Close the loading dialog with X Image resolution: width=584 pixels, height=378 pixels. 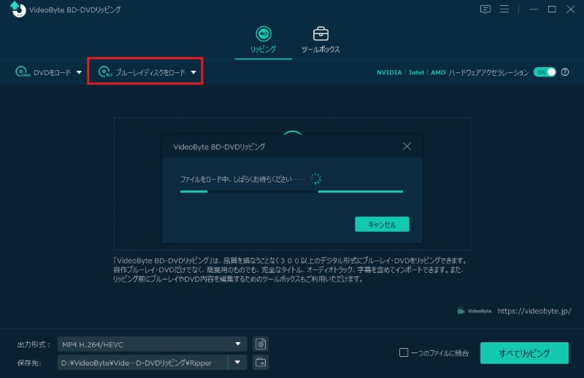pyautogui.click(x=407, y=146)
